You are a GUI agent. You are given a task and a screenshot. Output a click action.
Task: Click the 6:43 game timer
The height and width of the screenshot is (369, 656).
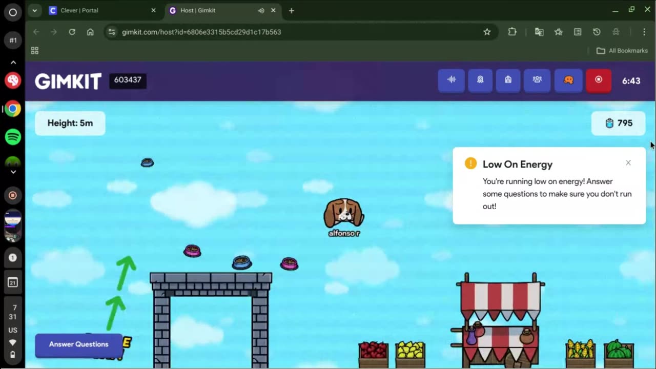click(631, 81)
